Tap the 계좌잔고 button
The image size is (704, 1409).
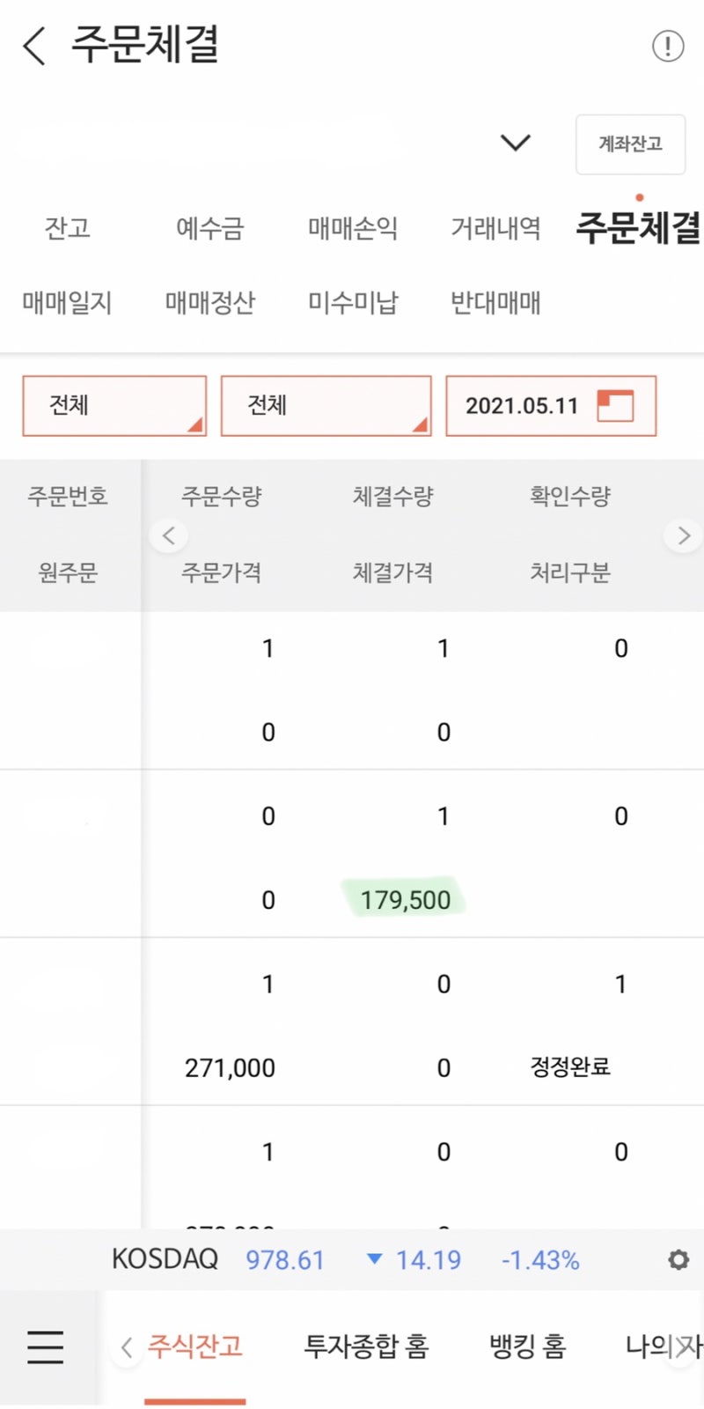(630, 144)
